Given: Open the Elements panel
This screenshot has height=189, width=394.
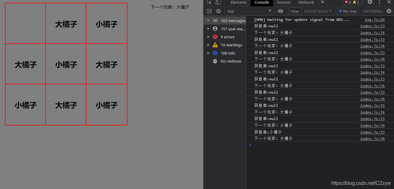Looking at the screenshot, I should click(238, 2).
